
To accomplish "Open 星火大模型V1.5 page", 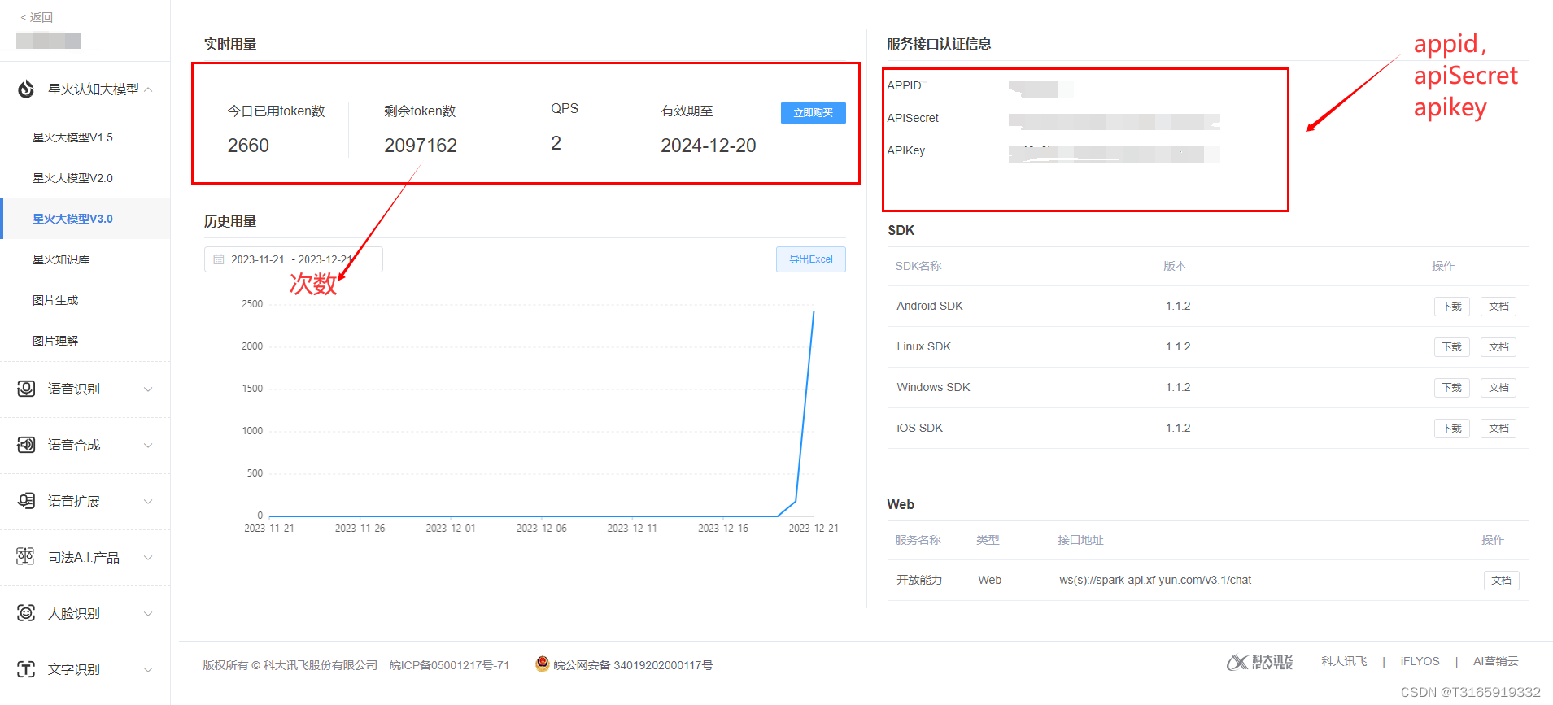I will (x=72, y=137).
